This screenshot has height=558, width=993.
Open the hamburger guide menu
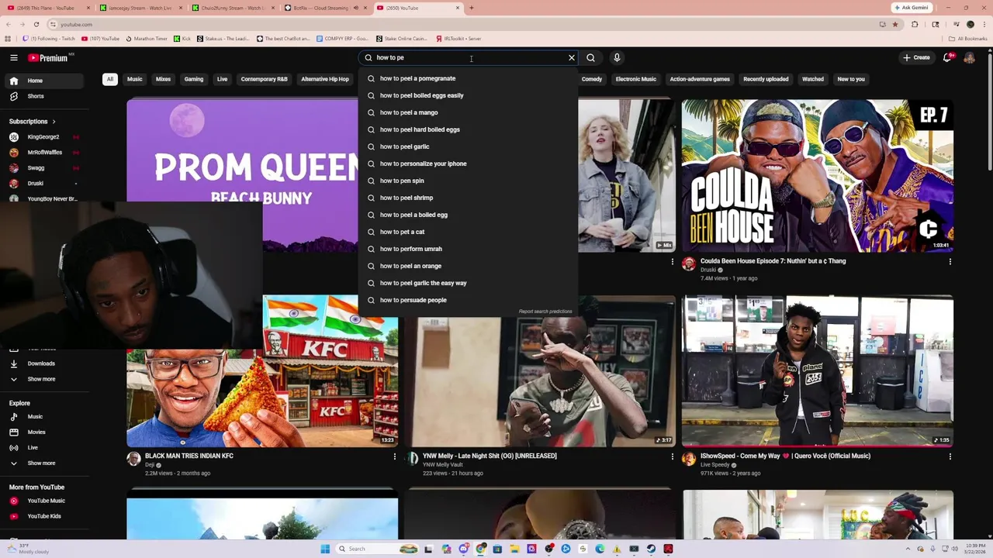[14, 57]
